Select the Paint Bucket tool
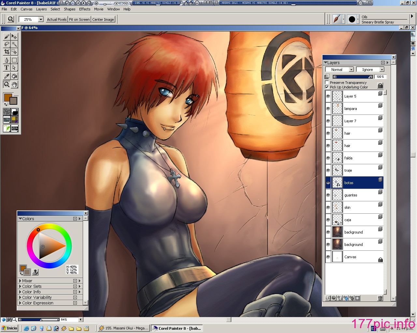 (x=14, y=76)
